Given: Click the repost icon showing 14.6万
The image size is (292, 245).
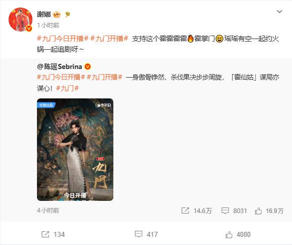Looking at the screenshot, I should [x=185, y=211].
